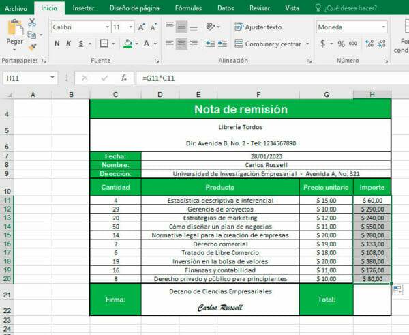
Task: Select the Format Painter brush icon
Action: [32, 47]
